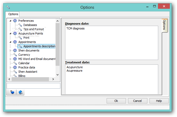Select Appointments label in the tree
Viewport: 177px width, 117px height.
pos(27,42)
